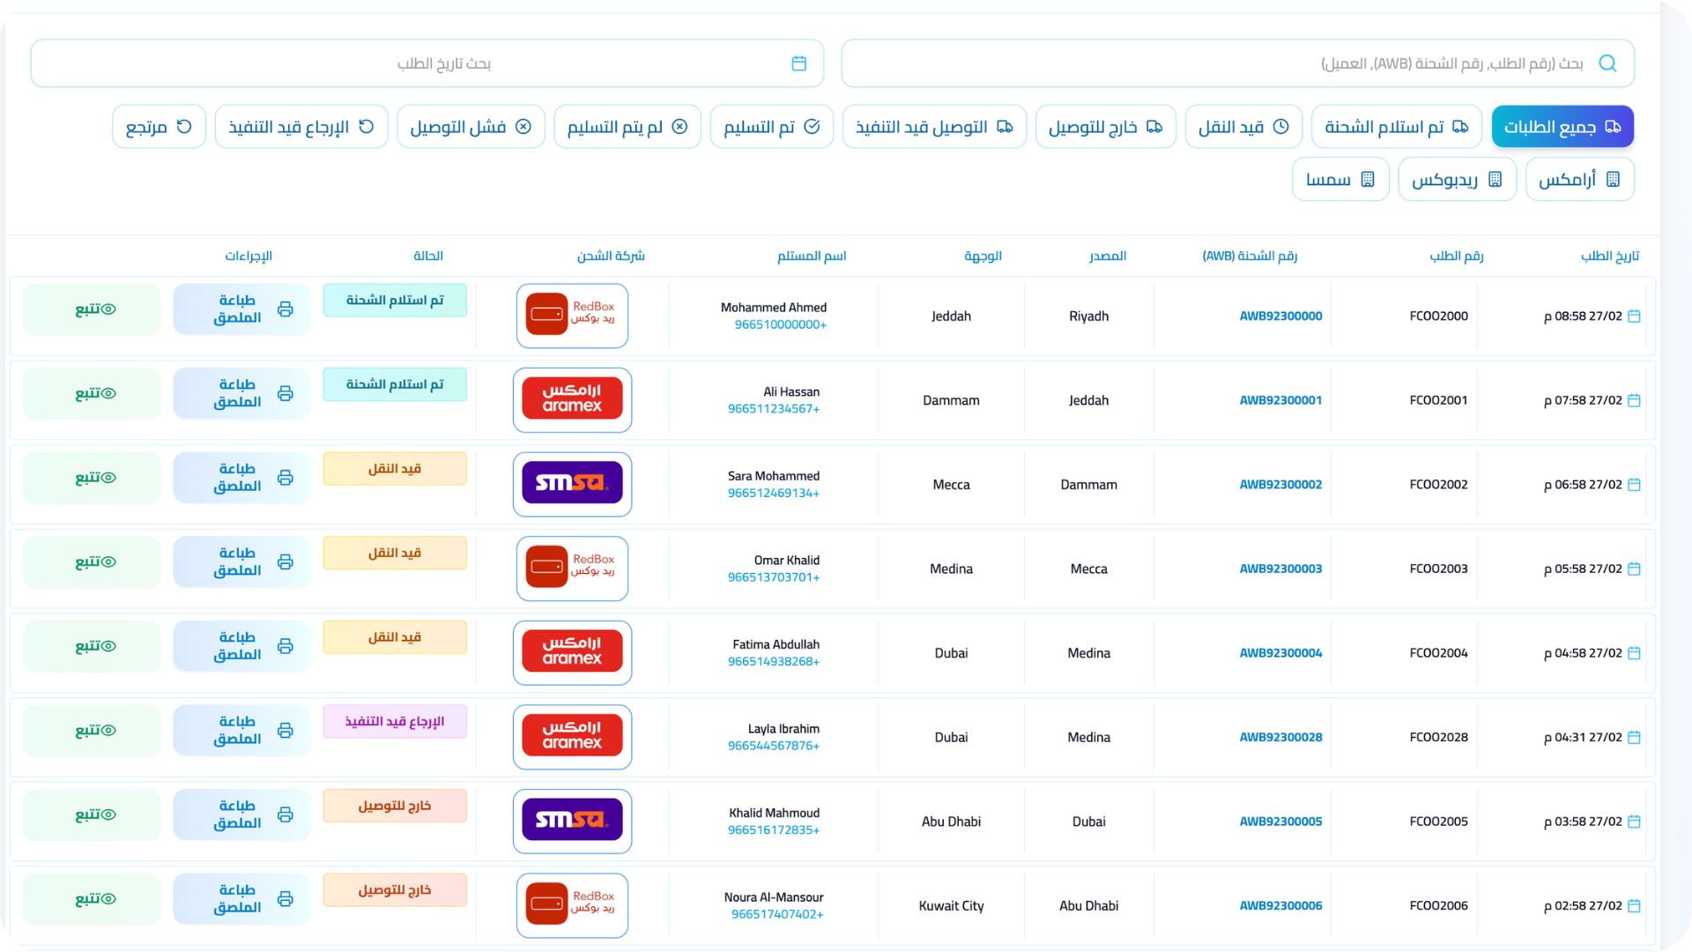Viewport: 1692px width, 952px height.
Task: Click the eye track icon for FCO02002
Action: (108, 478)
